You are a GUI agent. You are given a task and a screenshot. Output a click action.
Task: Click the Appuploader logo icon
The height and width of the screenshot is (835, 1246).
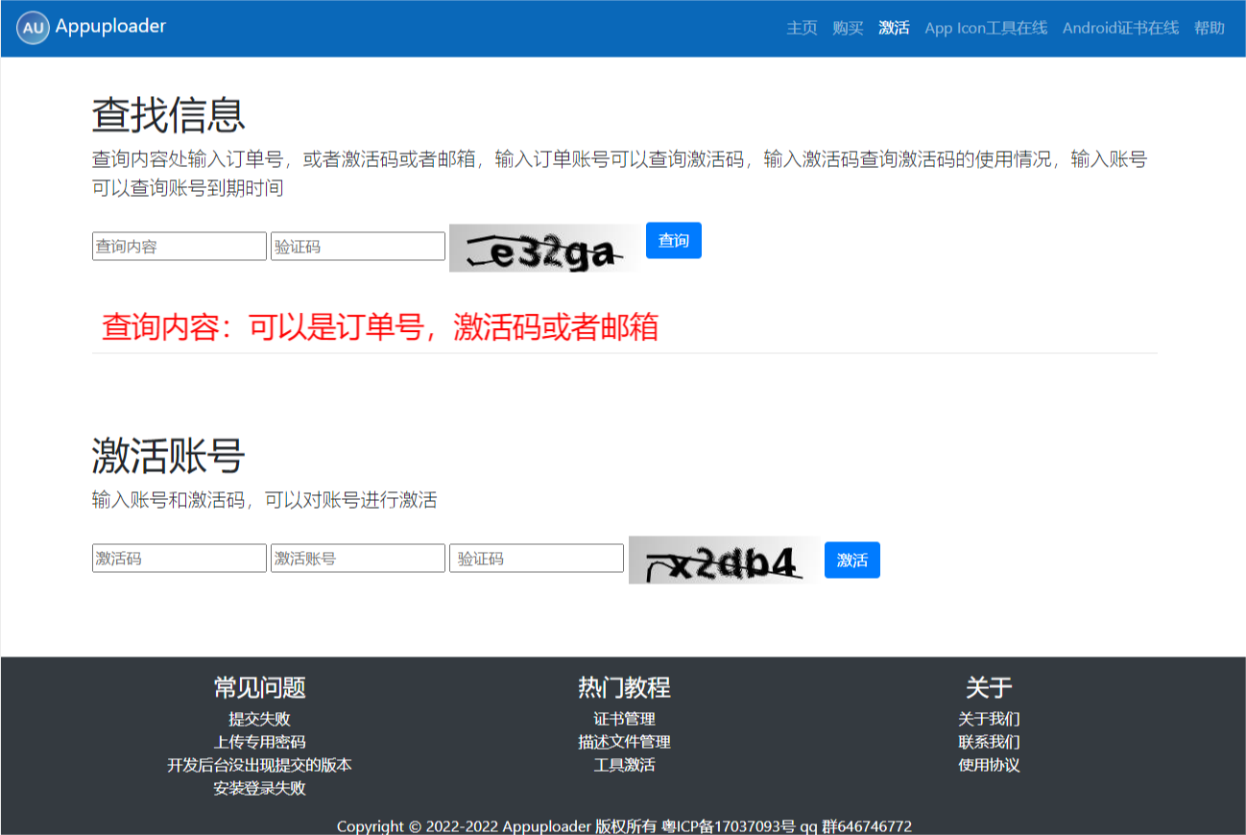[32, 28]
